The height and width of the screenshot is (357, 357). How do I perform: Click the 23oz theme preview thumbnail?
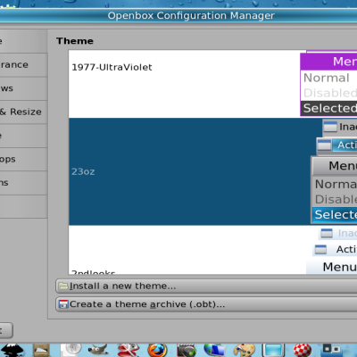(334, 171)
